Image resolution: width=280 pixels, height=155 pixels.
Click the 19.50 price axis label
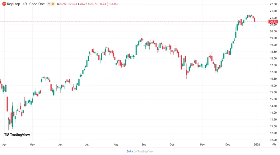[273, 38]
